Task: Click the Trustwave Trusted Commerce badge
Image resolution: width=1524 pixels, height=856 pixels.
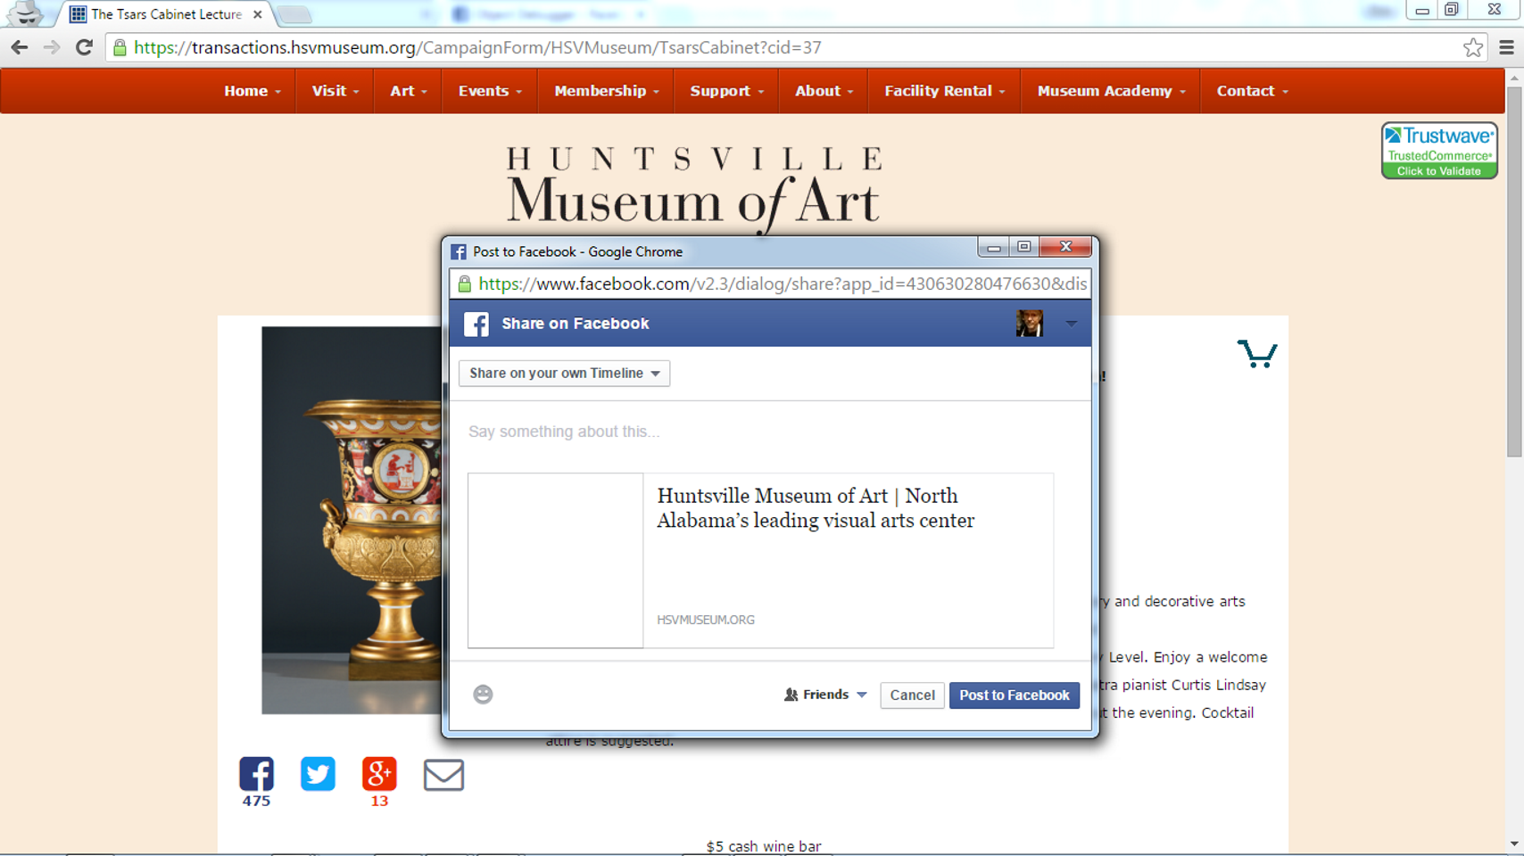Action: (1439, 150)
